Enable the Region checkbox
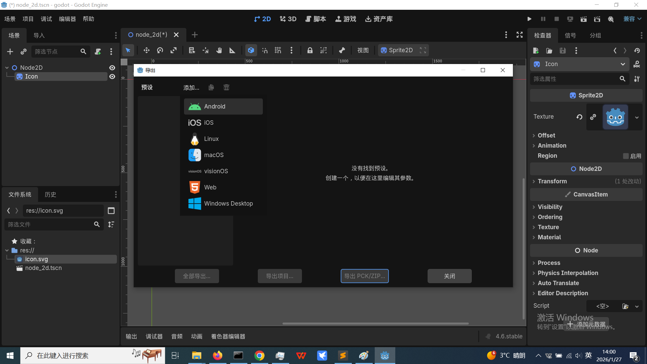 click(626, 156)
